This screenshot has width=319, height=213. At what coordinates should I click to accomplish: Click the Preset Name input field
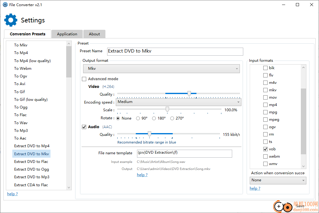tap(175, 51)
